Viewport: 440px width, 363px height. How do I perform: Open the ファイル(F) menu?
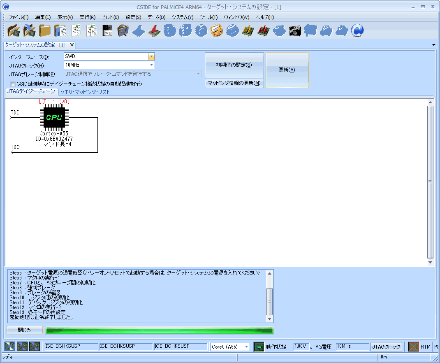pyautogui.click(x=18, y=17)
